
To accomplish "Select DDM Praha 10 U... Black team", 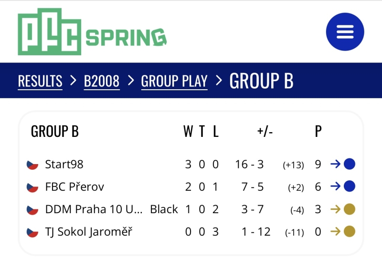I will coord(112,209).
